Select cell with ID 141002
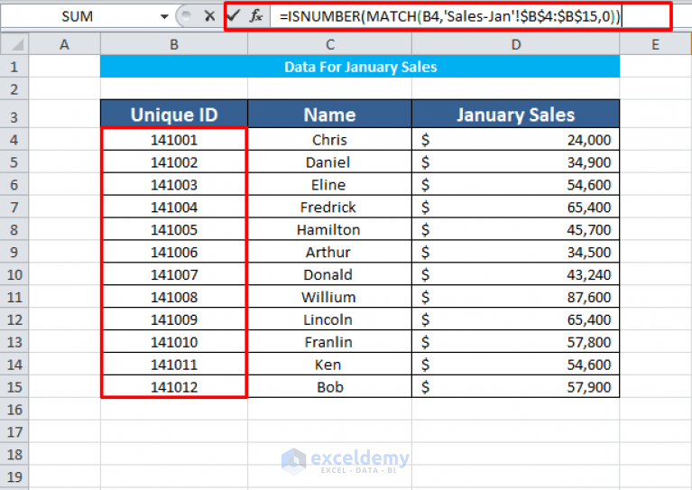Viewport: 692px width, 490px height. tap(174, 162)
